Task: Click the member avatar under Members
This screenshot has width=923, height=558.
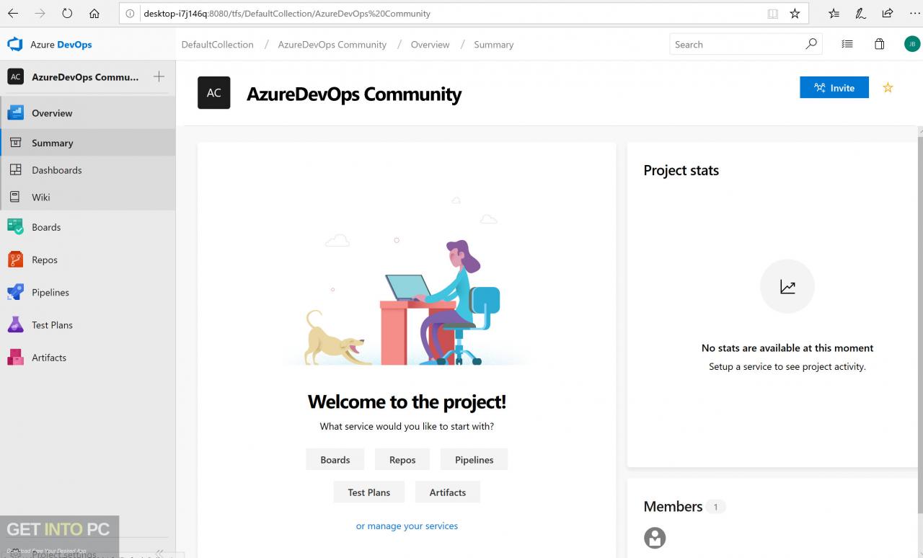Action: (655, 538)
